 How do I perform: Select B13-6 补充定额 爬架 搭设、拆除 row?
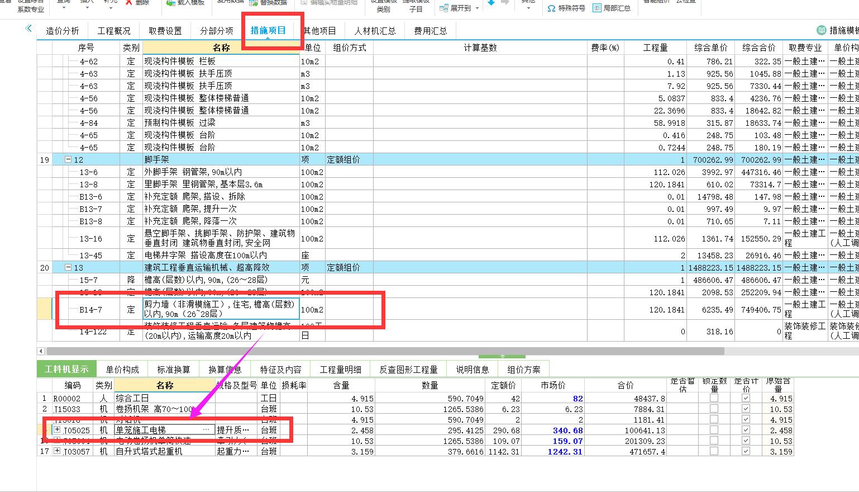tap(221, 196)
